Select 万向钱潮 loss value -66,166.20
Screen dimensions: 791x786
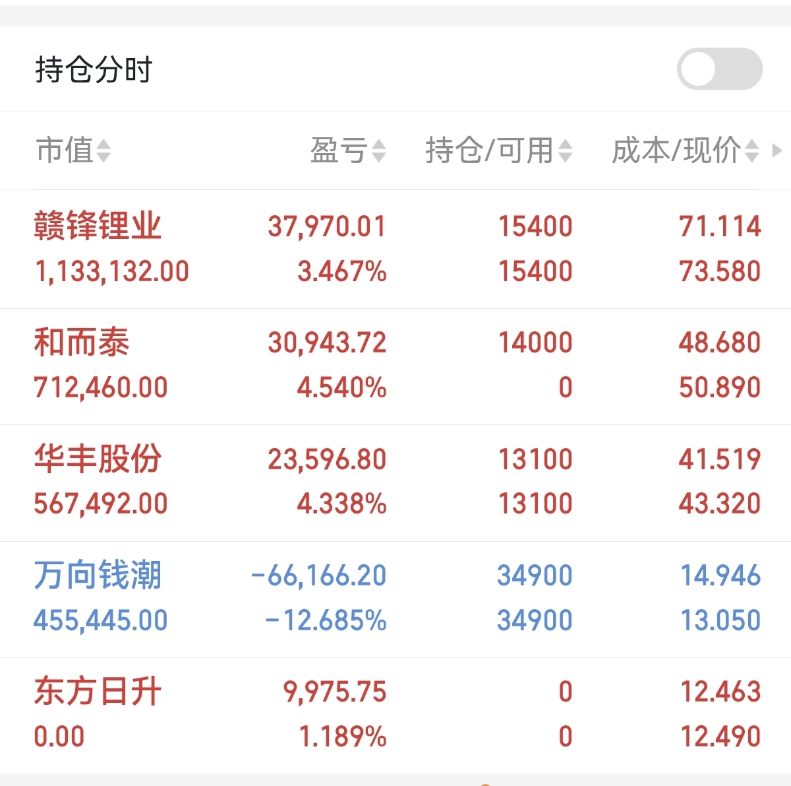[318, 575]
